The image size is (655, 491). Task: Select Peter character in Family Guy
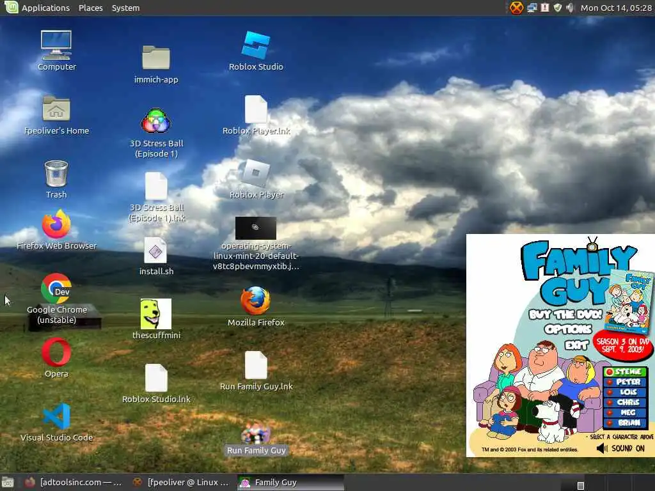(626, 382)
